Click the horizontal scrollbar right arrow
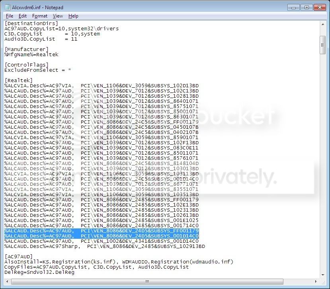The width and height of the screenshot is (330, 289). [316, 281]
